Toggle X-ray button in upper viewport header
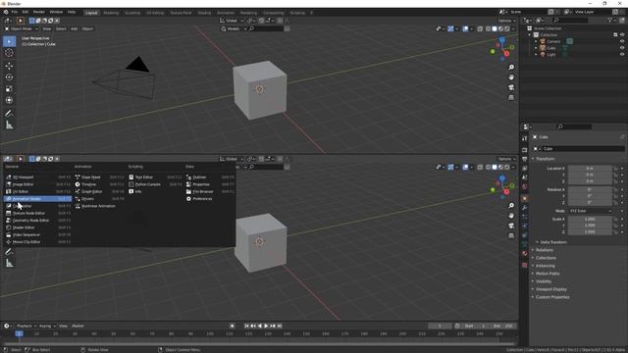This screenshot has height=353, width=628. [480, 28]
